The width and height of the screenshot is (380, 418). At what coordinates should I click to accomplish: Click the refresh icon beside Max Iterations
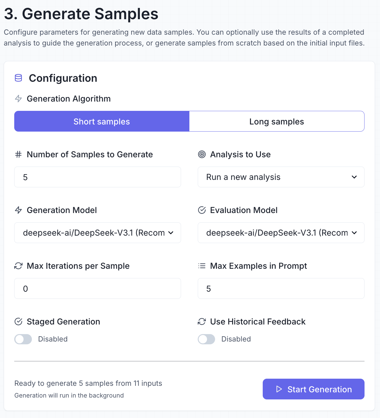pos(18,266)
